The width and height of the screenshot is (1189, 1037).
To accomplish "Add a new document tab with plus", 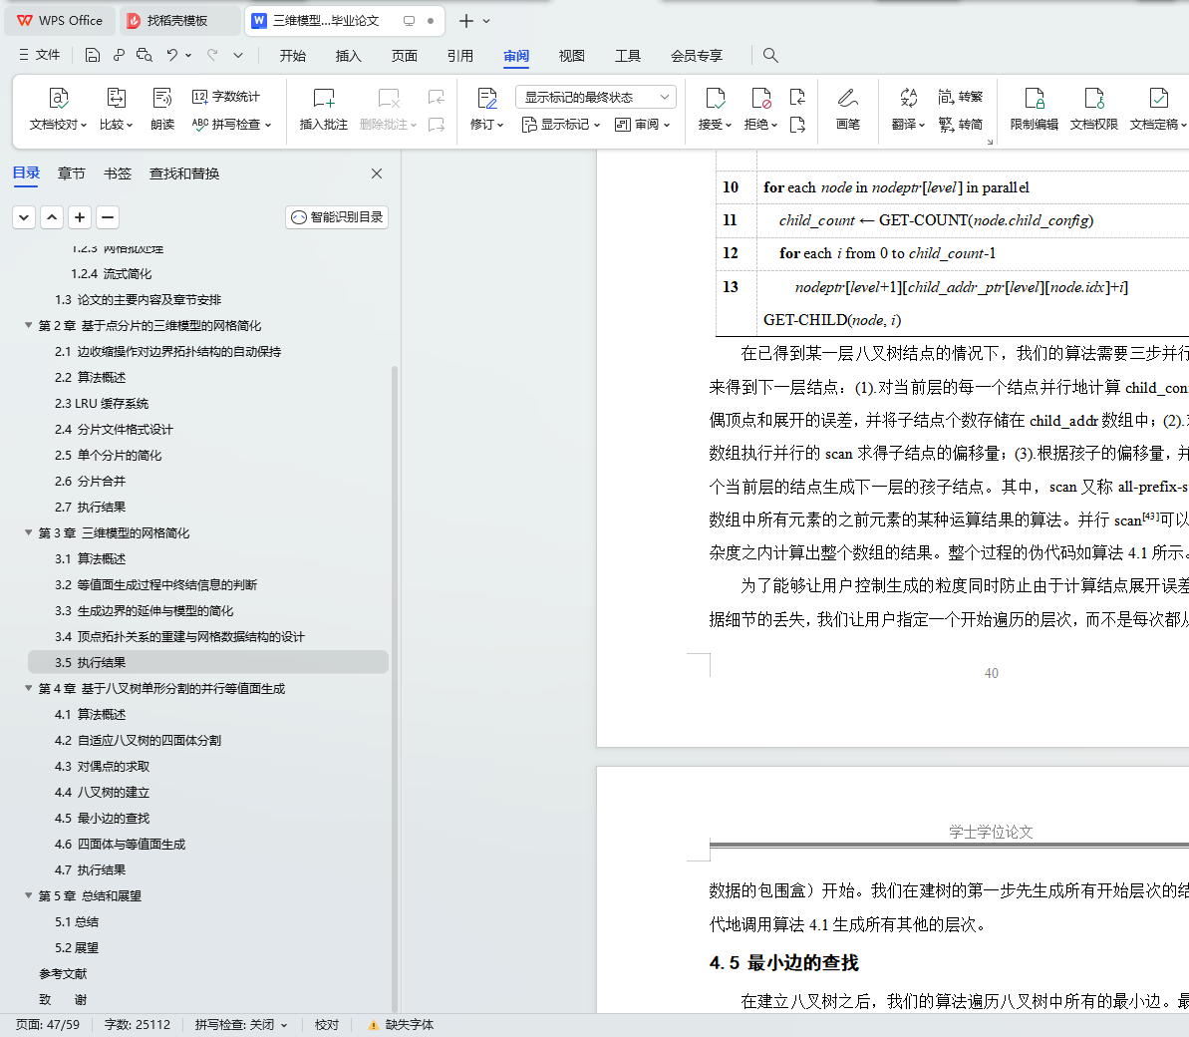I will pos(466,21).
